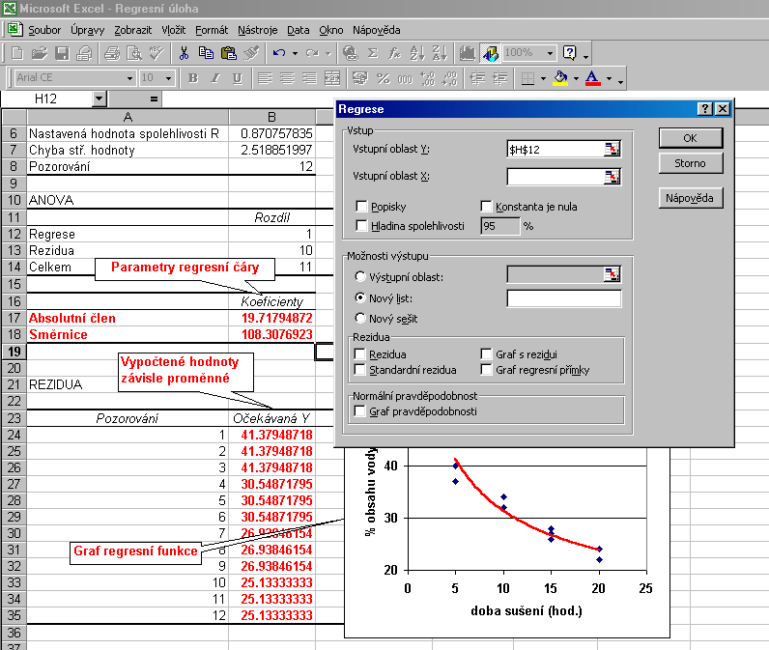Open the Zobrazit menu
Image resolution: width=769 pixels, height=650 pixels.
133,30
